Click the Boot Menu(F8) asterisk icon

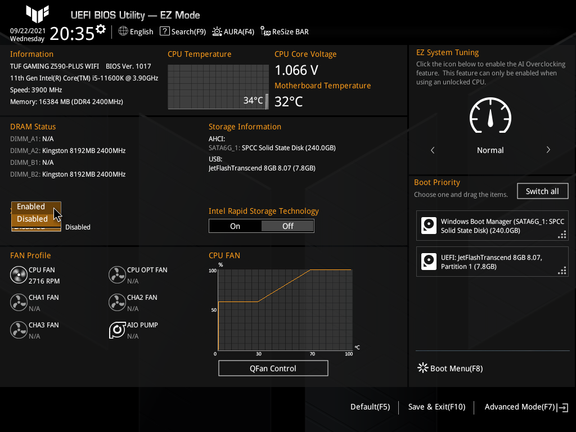tap(423, 368)
